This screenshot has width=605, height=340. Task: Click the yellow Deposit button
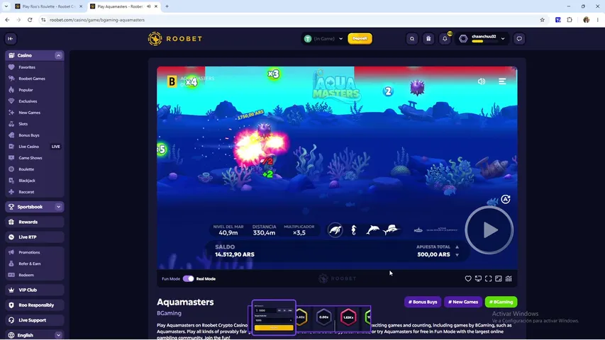tap(360, 38)
